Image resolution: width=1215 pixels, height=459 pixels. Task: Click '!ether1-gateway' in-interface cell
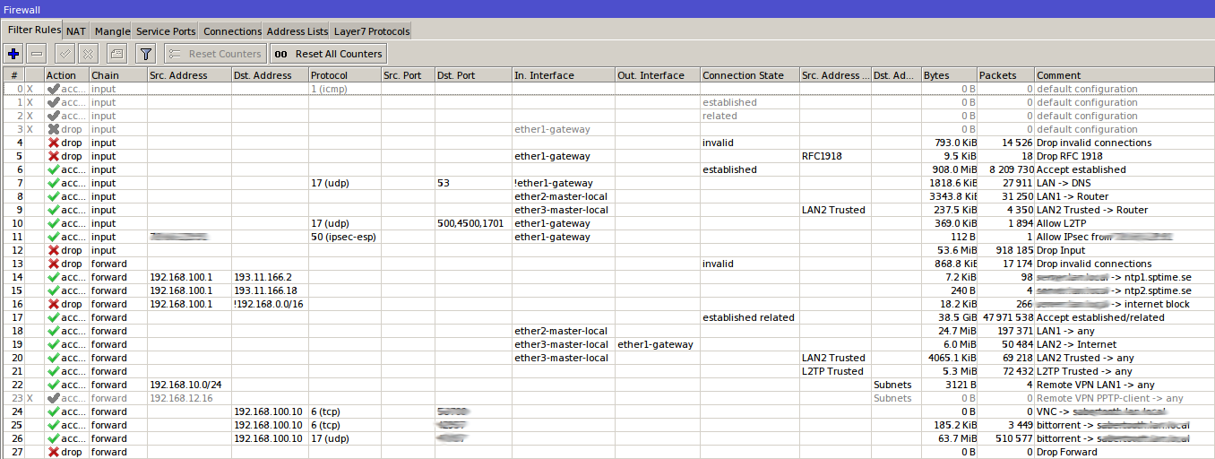563,183
